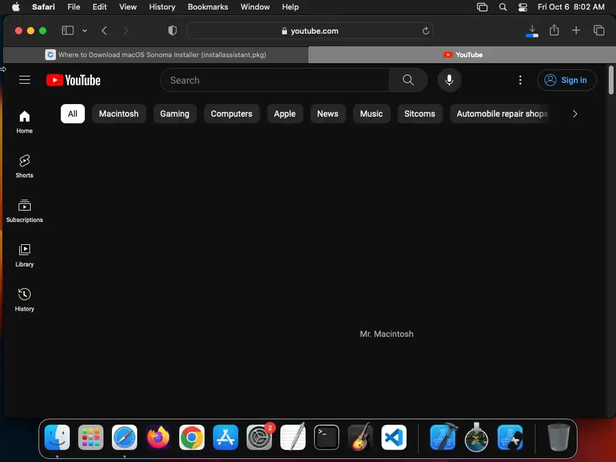Screen dimensions: 616x462
Task: Open Terminal from the Dock
Action: 327,437
